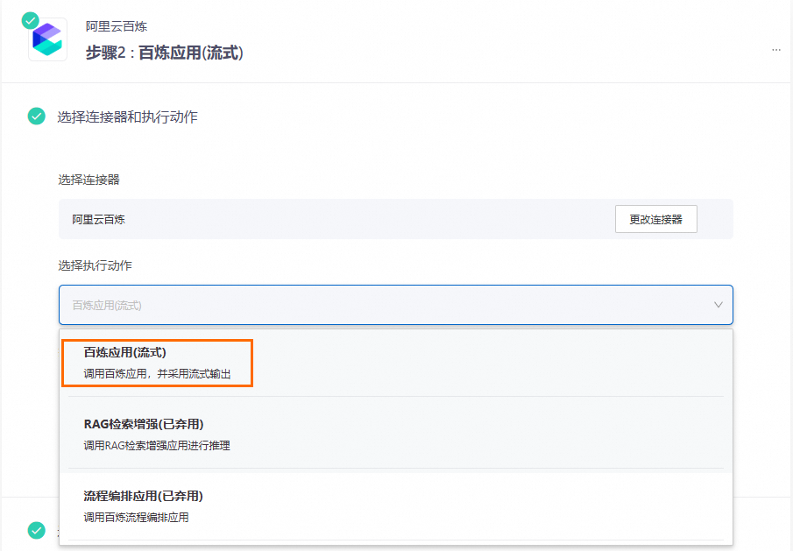Click description 调用百炼应用，并采用流式输出
Screen dimensions: 793x551
(x=157, y=373)
